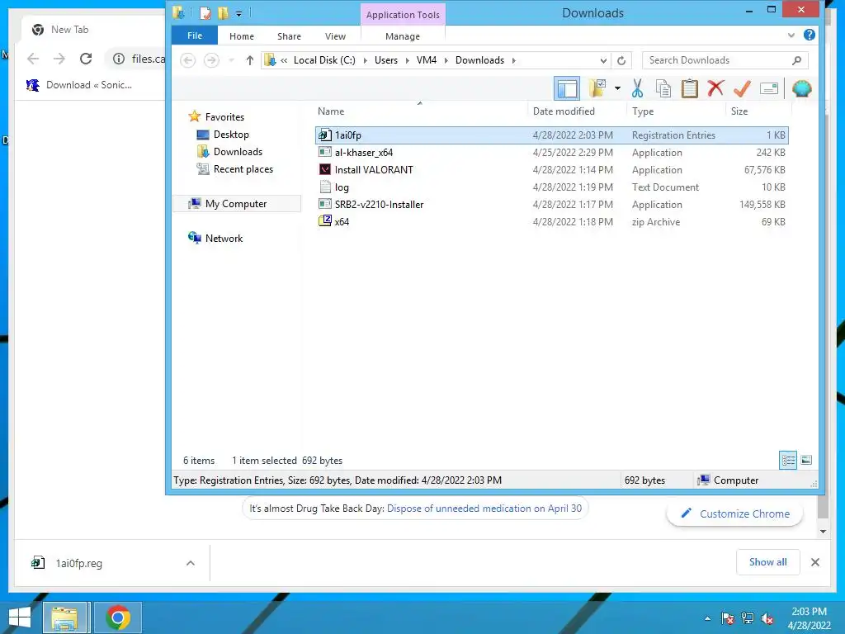
Task: Open Customize Quick Access Toolbar dropdown
Action: point(238,13)
